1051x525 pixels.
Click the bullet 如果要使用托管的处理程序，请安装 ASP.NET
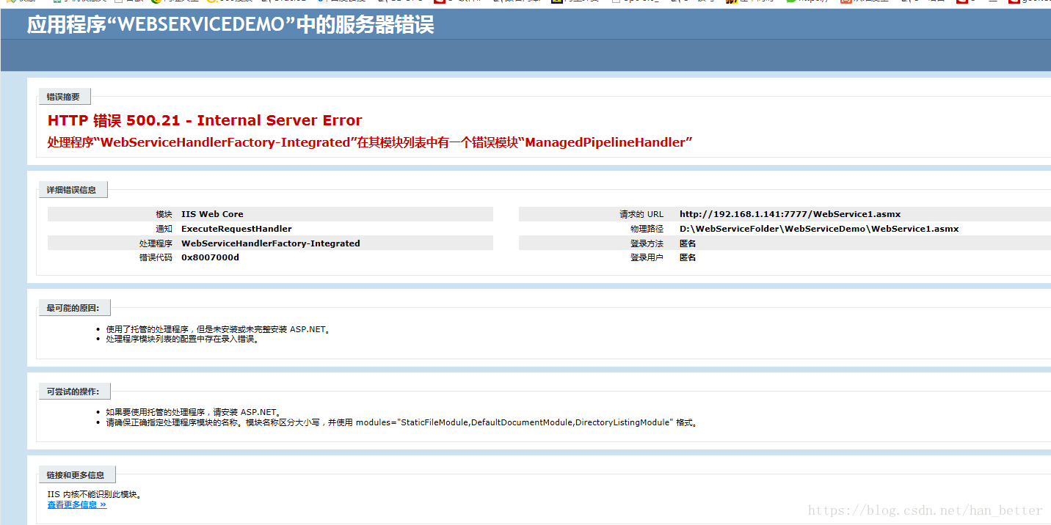click(x=194, y=412)
